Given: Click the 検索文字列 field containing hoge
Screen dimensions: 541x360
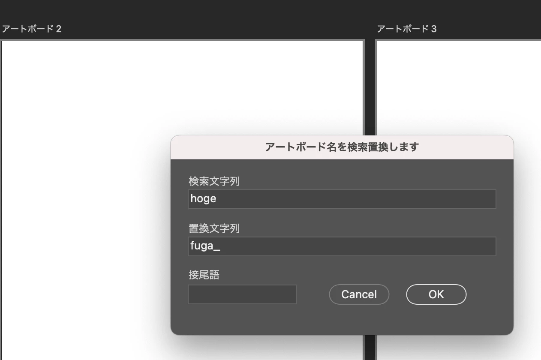Looking at the screenshot, I should click(x=342, y=199).
